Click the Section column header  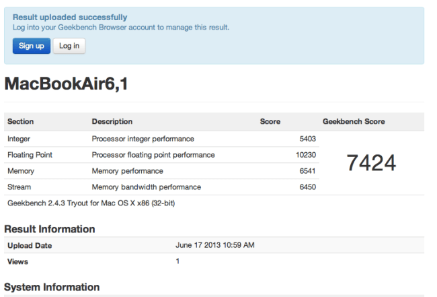[21, 122]
